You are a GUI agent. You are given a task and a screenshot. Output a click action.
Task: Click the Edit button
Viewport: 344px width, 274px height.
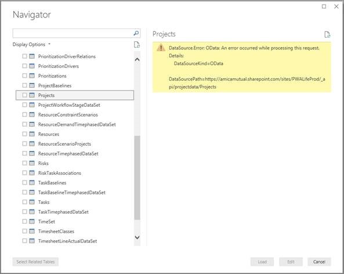pyautogui.click(x=291, y=262)
